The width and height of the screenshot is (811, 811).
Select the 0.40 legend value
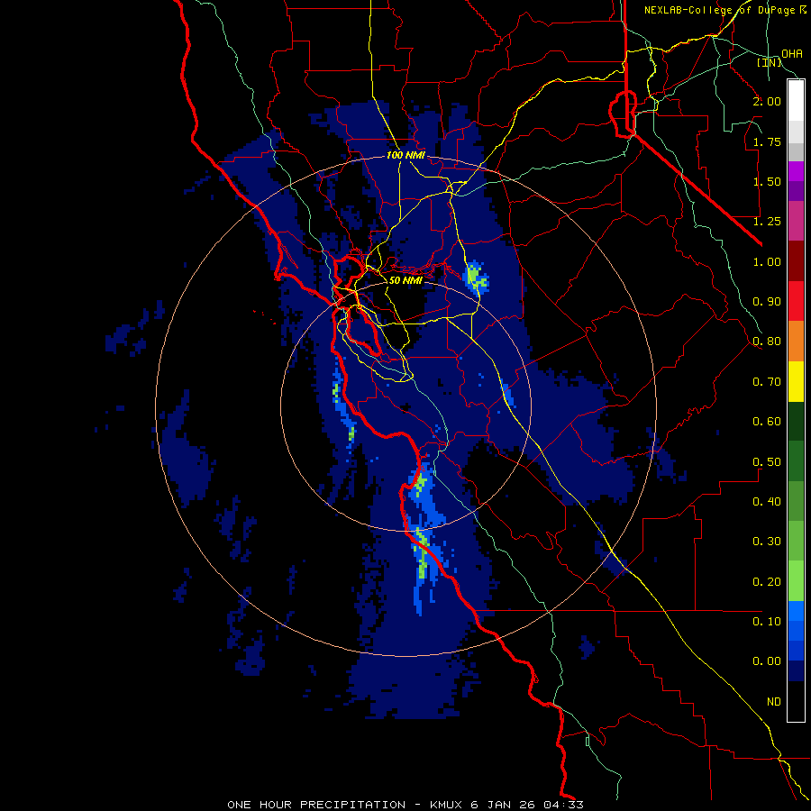[x=767, y=502]
